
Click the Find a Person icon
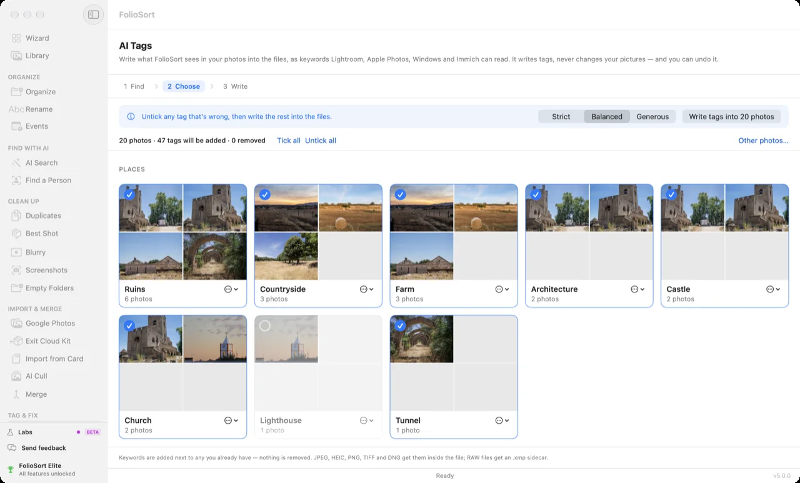click(16, 181)
